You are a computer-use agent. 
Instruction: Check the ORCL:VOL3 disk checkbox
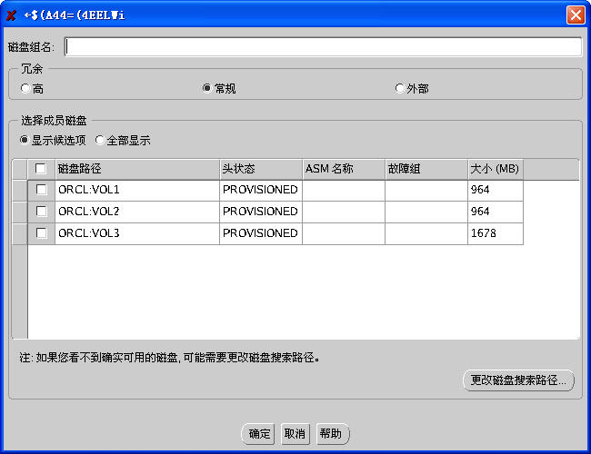42,233
